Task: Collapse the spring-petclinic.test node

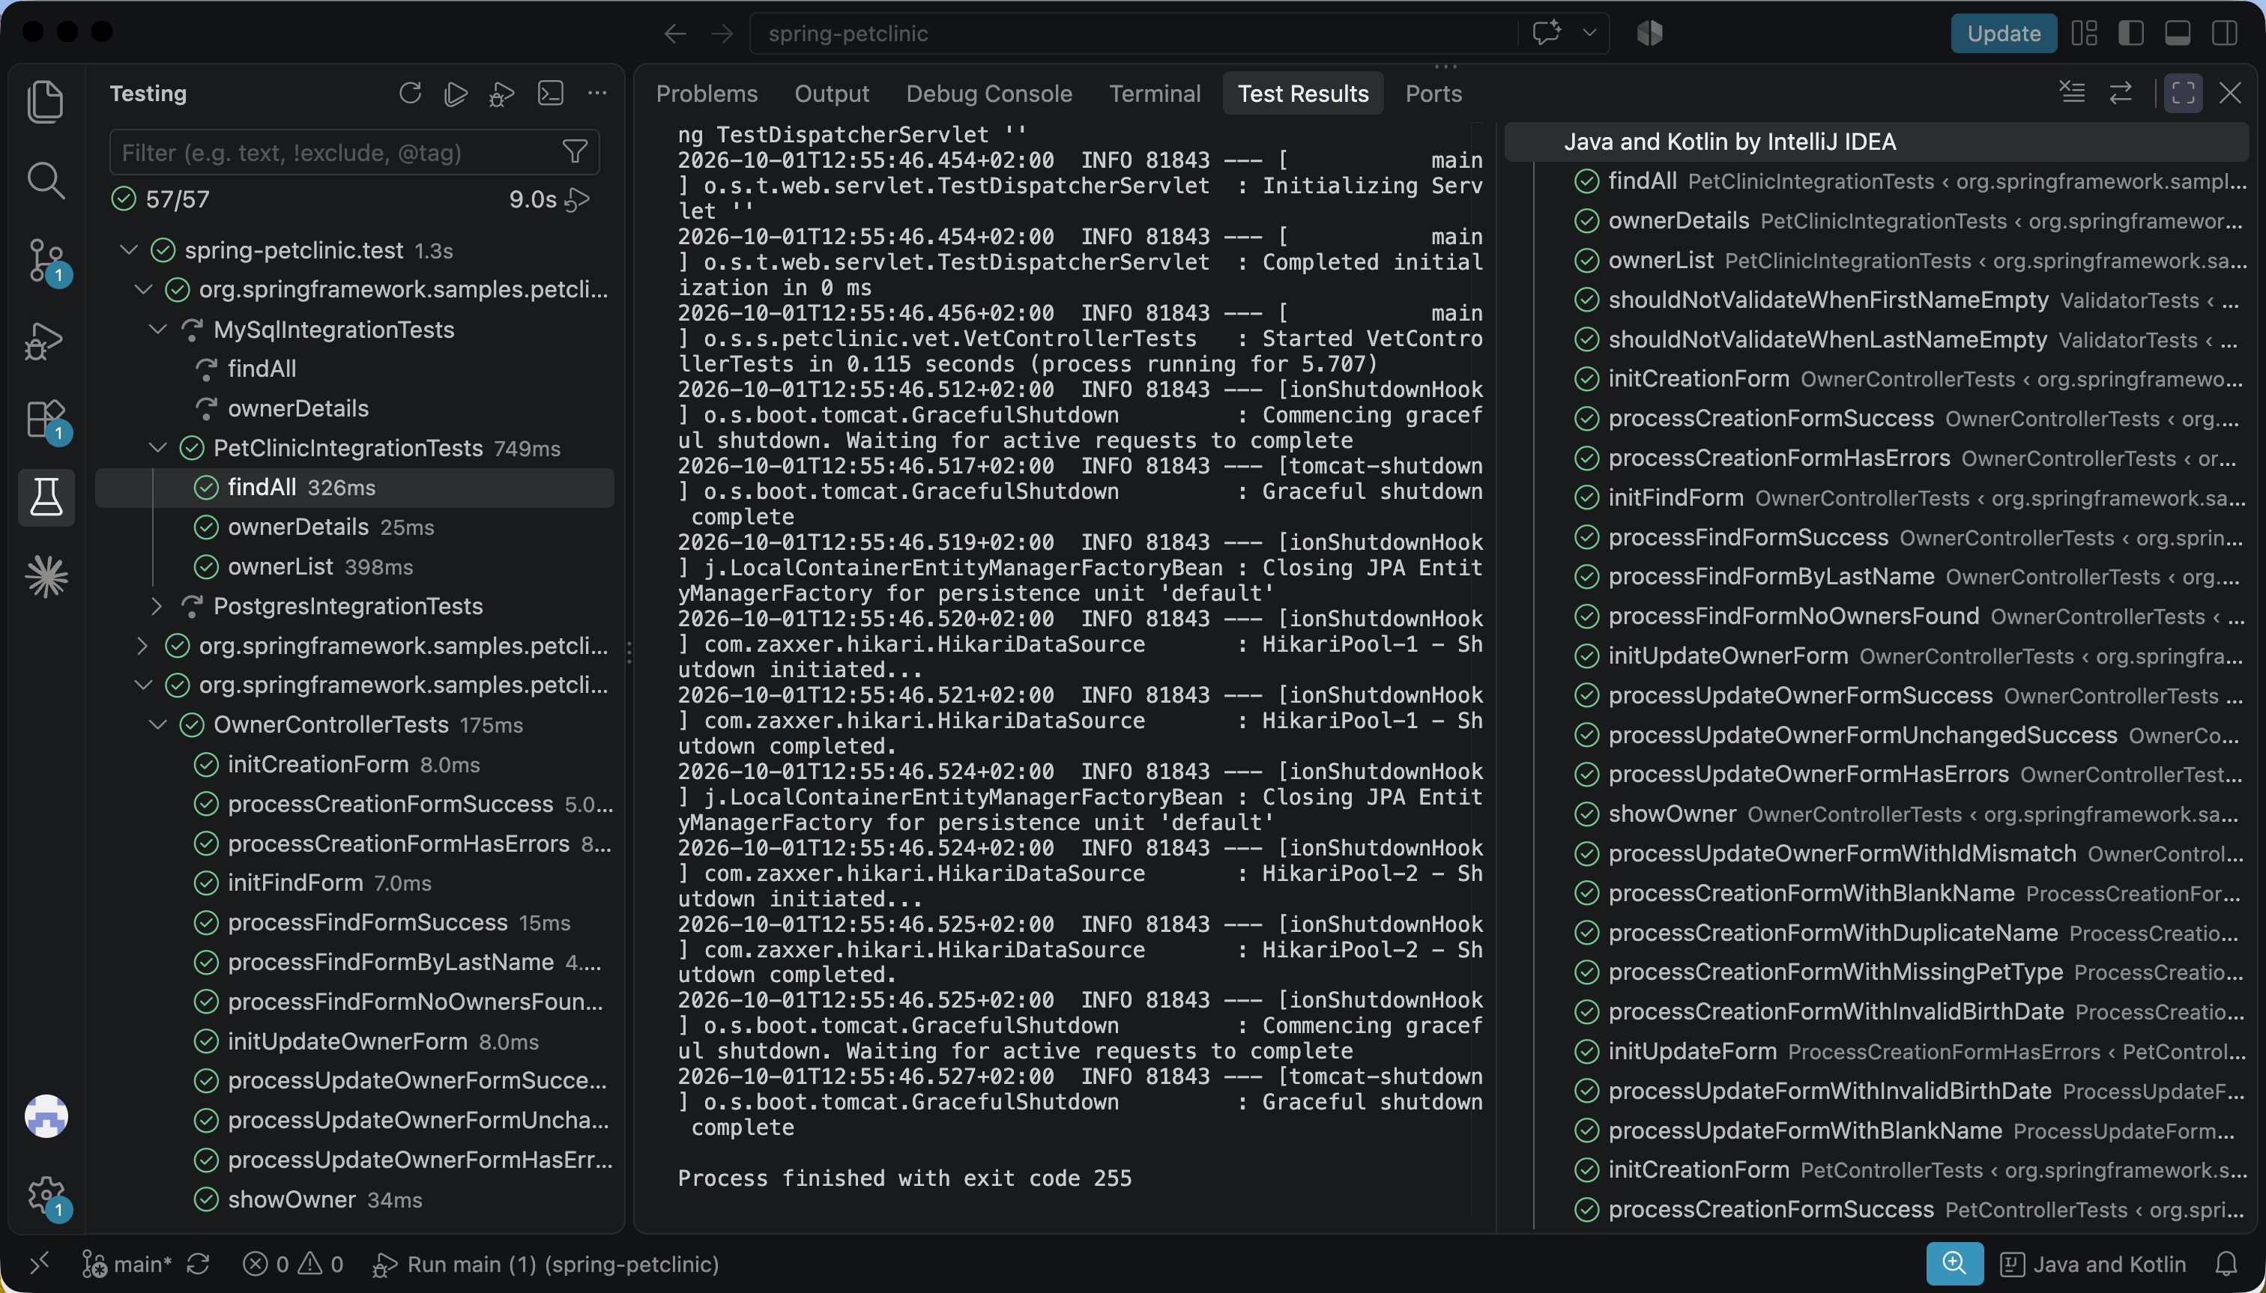Action: (129, 250)
